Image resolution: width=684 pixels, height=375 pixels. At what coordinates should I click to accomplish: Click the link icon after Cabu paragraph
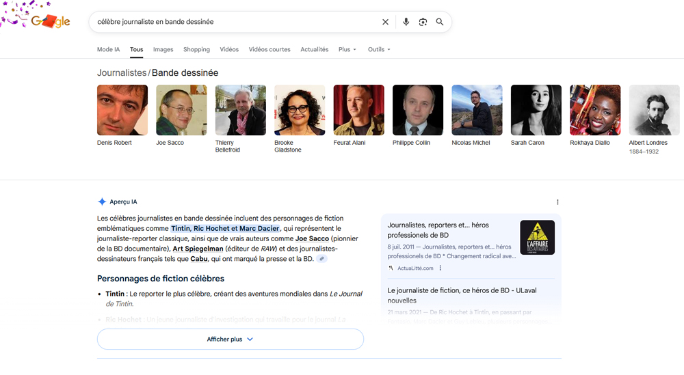pyautogui.click(x=322, y=260)
